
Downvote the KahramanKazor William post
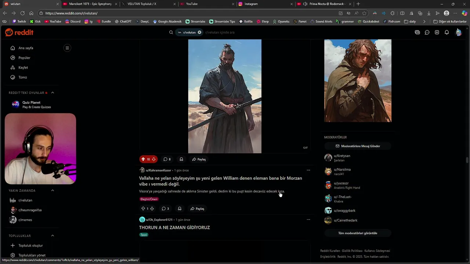[x=152, y=209]
